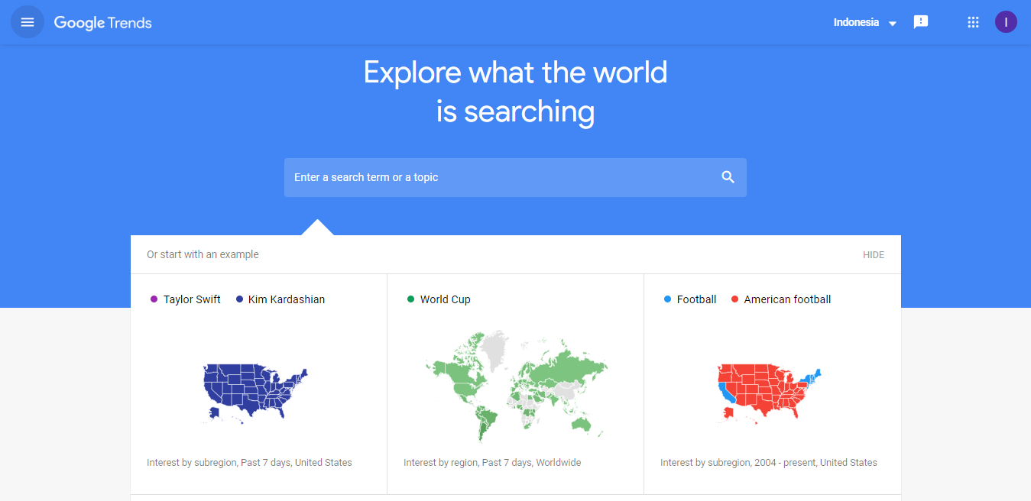1031x501 pixels.
Task: Click the purple dot beside Taylor Swift
Action: [x=154, y=299]
